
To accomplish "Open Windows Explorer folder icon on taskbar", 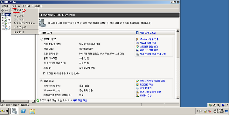I will pos(32,111).
